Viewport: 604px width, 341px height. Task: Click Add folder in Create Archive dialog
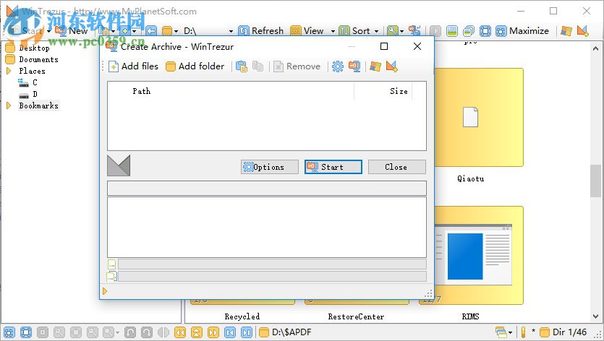195,66
